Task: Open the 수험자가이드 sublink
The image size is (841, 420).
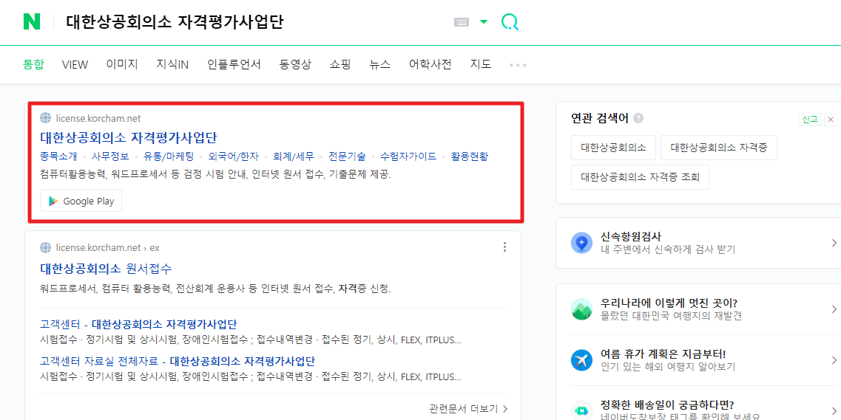Action: point(408,156)
